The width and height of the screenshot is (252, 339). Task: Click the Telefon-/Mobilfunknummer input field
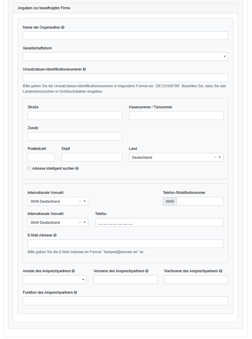[200, 201]
